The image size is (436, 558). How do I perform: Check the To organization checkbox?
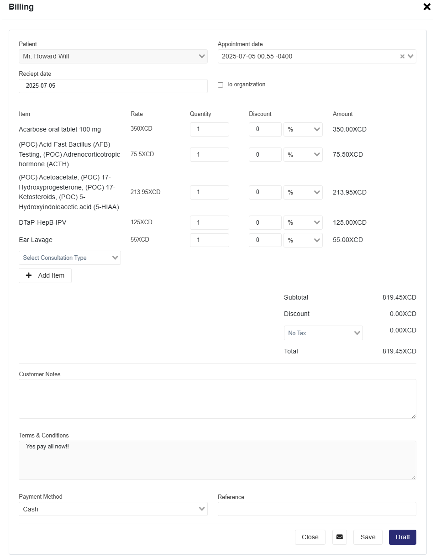(x=221, y=85)
